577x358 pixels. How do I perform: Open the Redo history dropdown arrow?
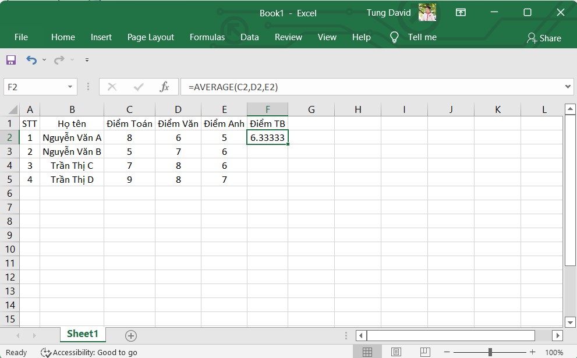[x=72, y=59]
